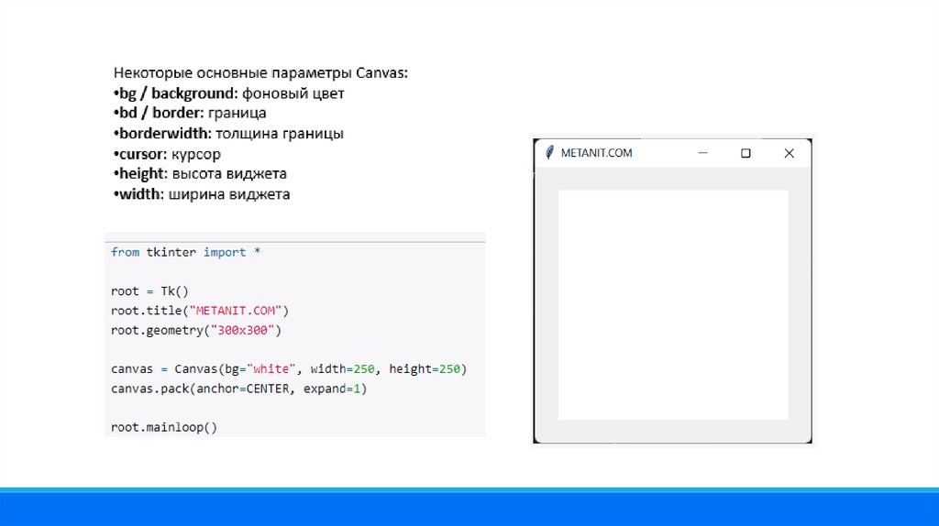Click the 'width: ширина виджета' bullet
Image resolution: width=939 pixels, height=526 pixels.
tap(202, 193)
